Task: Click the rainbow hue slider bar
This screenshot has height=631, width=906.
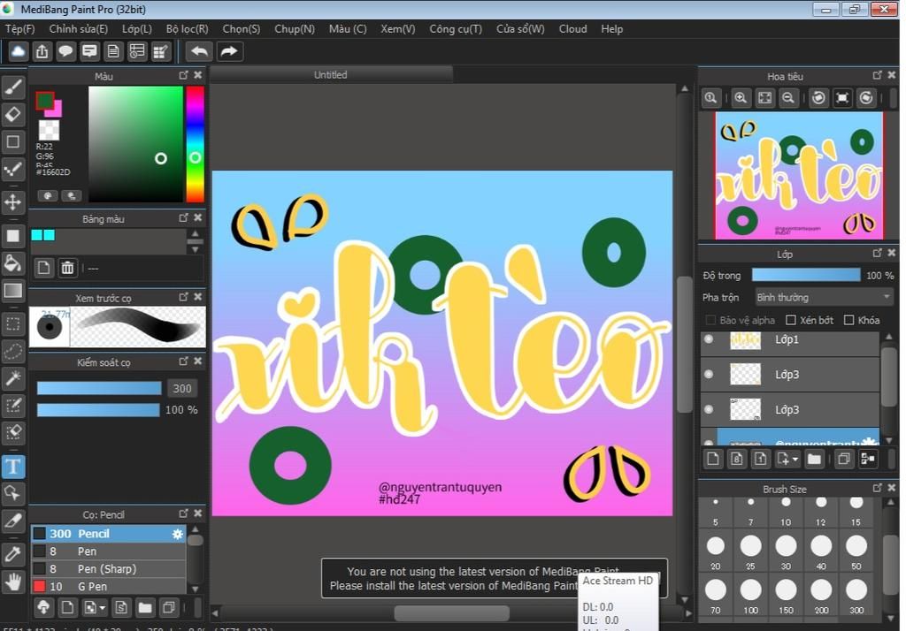Action: (195, 144)
